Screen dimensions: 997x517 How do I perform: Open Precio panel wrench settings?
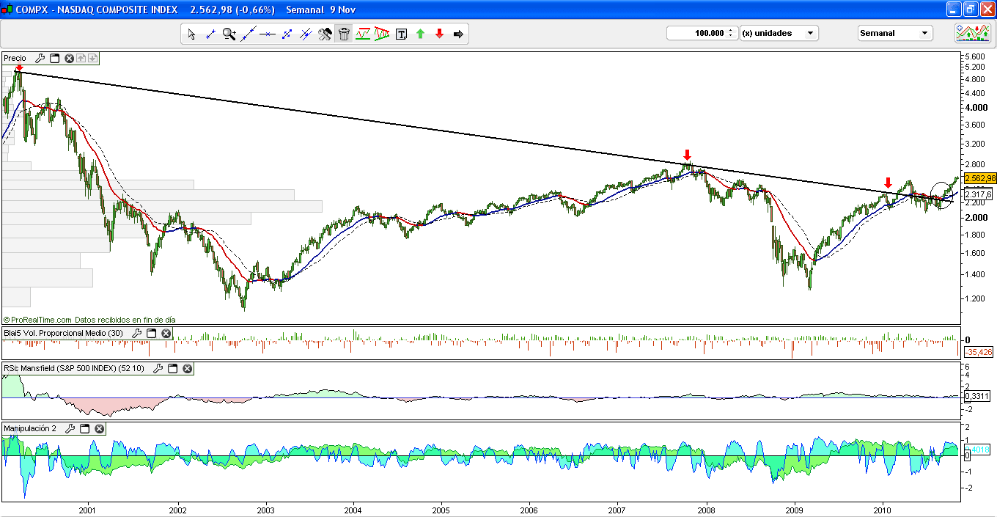(40, 58)
